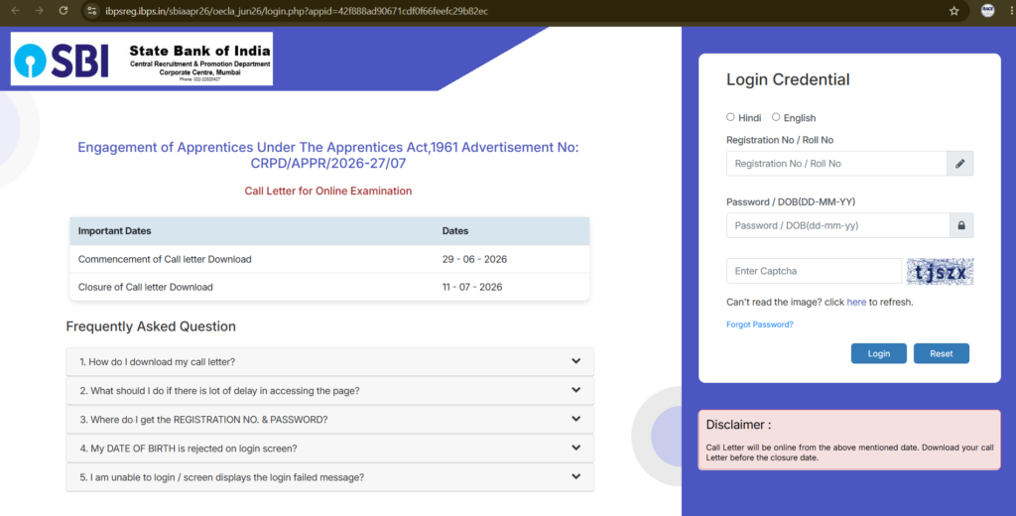
Task: Click the 'Frequently Asked Question' heading
Action: click(151, 326)
